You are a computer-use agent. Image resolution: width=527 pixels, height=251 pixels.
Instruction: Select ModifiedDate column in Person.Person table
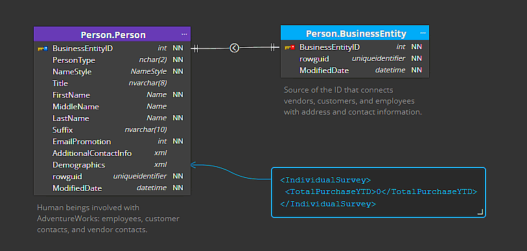pyautogui.click(x=112, y=188)
